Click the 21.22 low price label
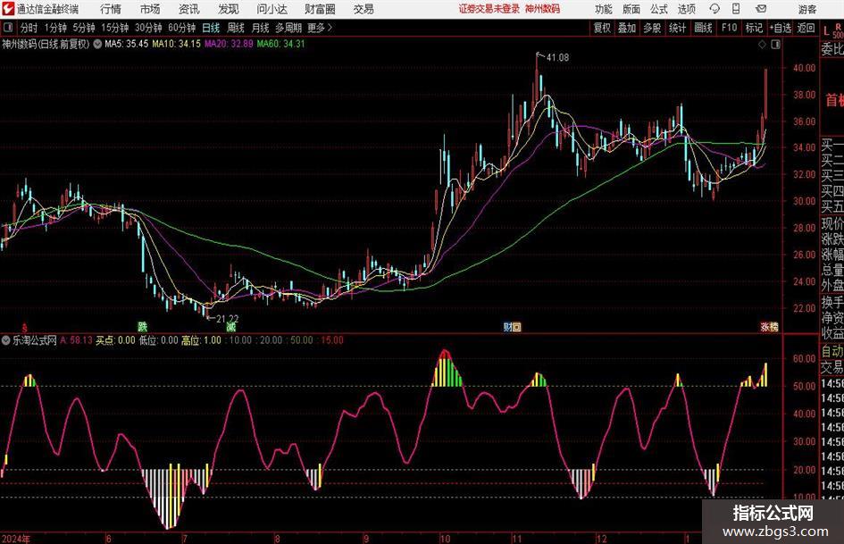This screenshot has width=844, height=544. tap(227, 319)
